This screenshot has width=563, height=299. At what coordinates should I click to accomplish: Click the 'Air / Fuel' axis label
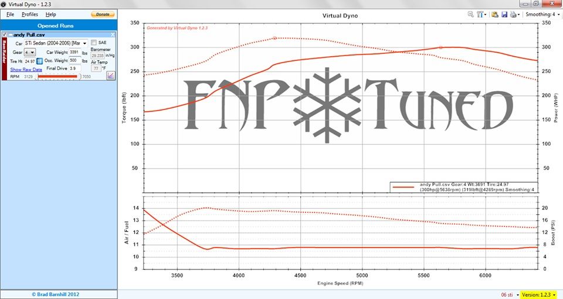click(127, 232)
